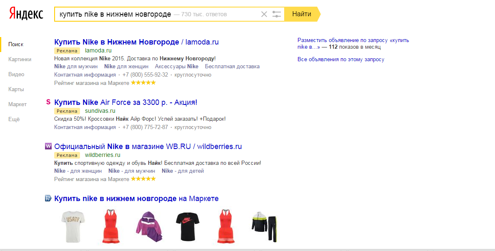
Task: Open the black and neon tracksuit thumbnail
Action: pyautogui.click(x=264, y=226)
